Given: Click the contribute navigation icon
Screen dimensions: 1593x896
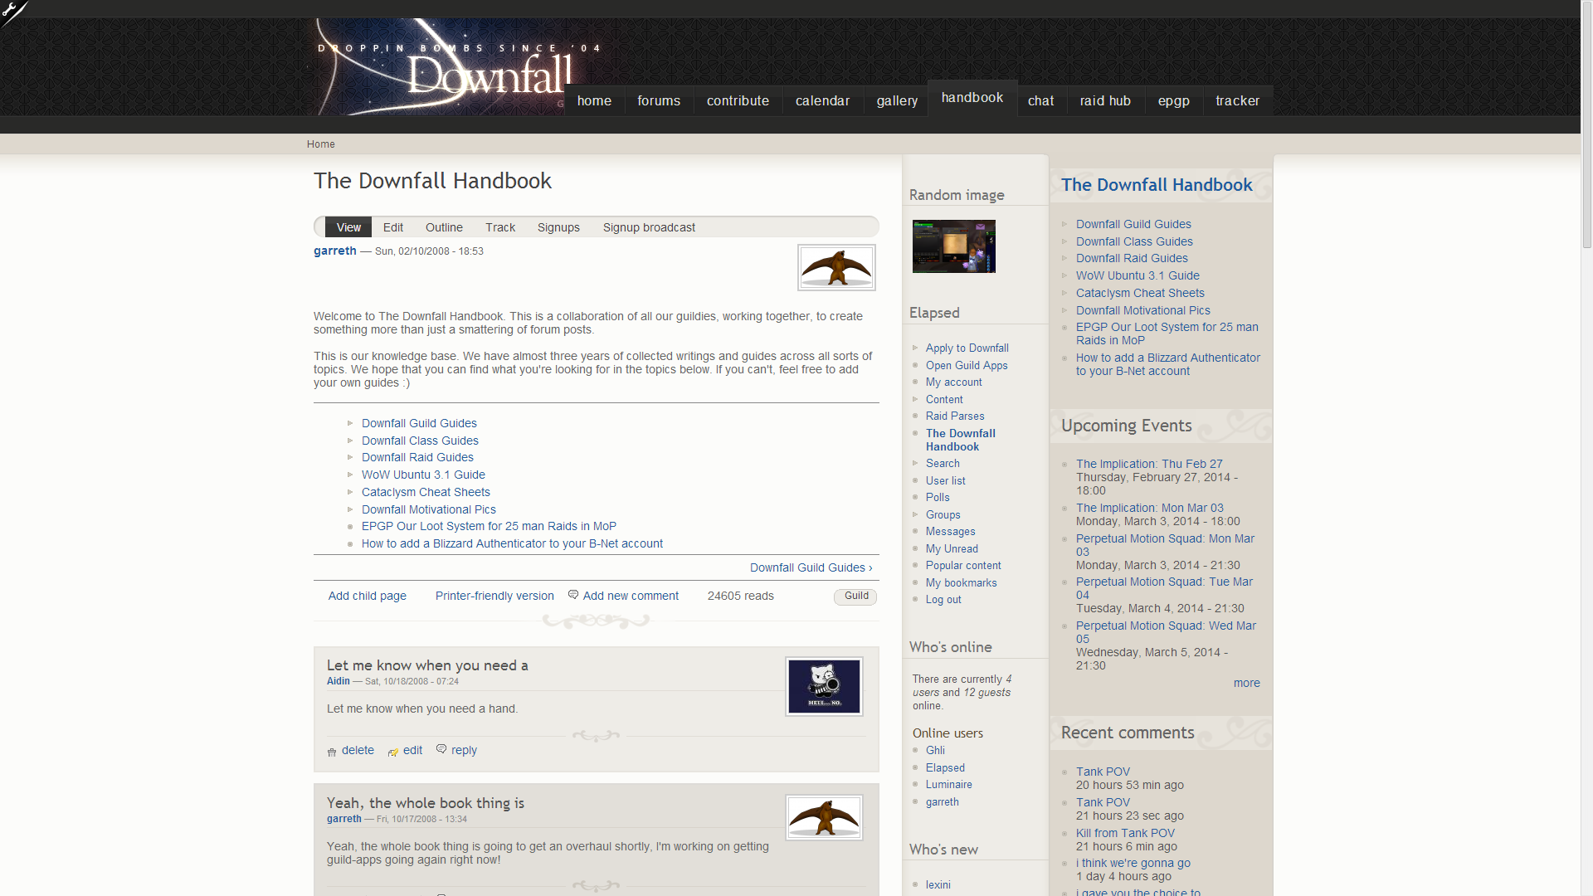Looking at the screenshot, I should tap(738, 100).
